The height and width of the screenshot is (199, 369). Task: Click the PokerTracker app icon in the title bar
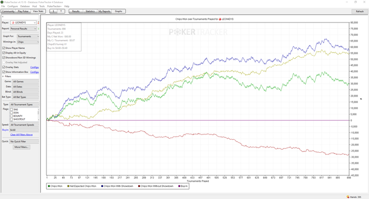(x=2, y=2)
